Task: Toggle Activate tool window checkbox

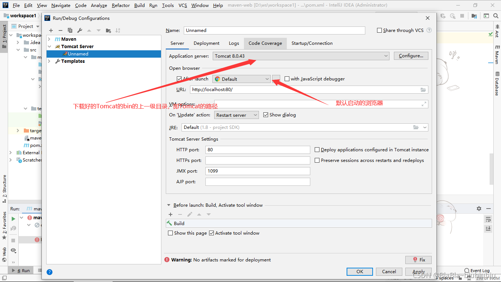Action: click(x=211, y=233)
